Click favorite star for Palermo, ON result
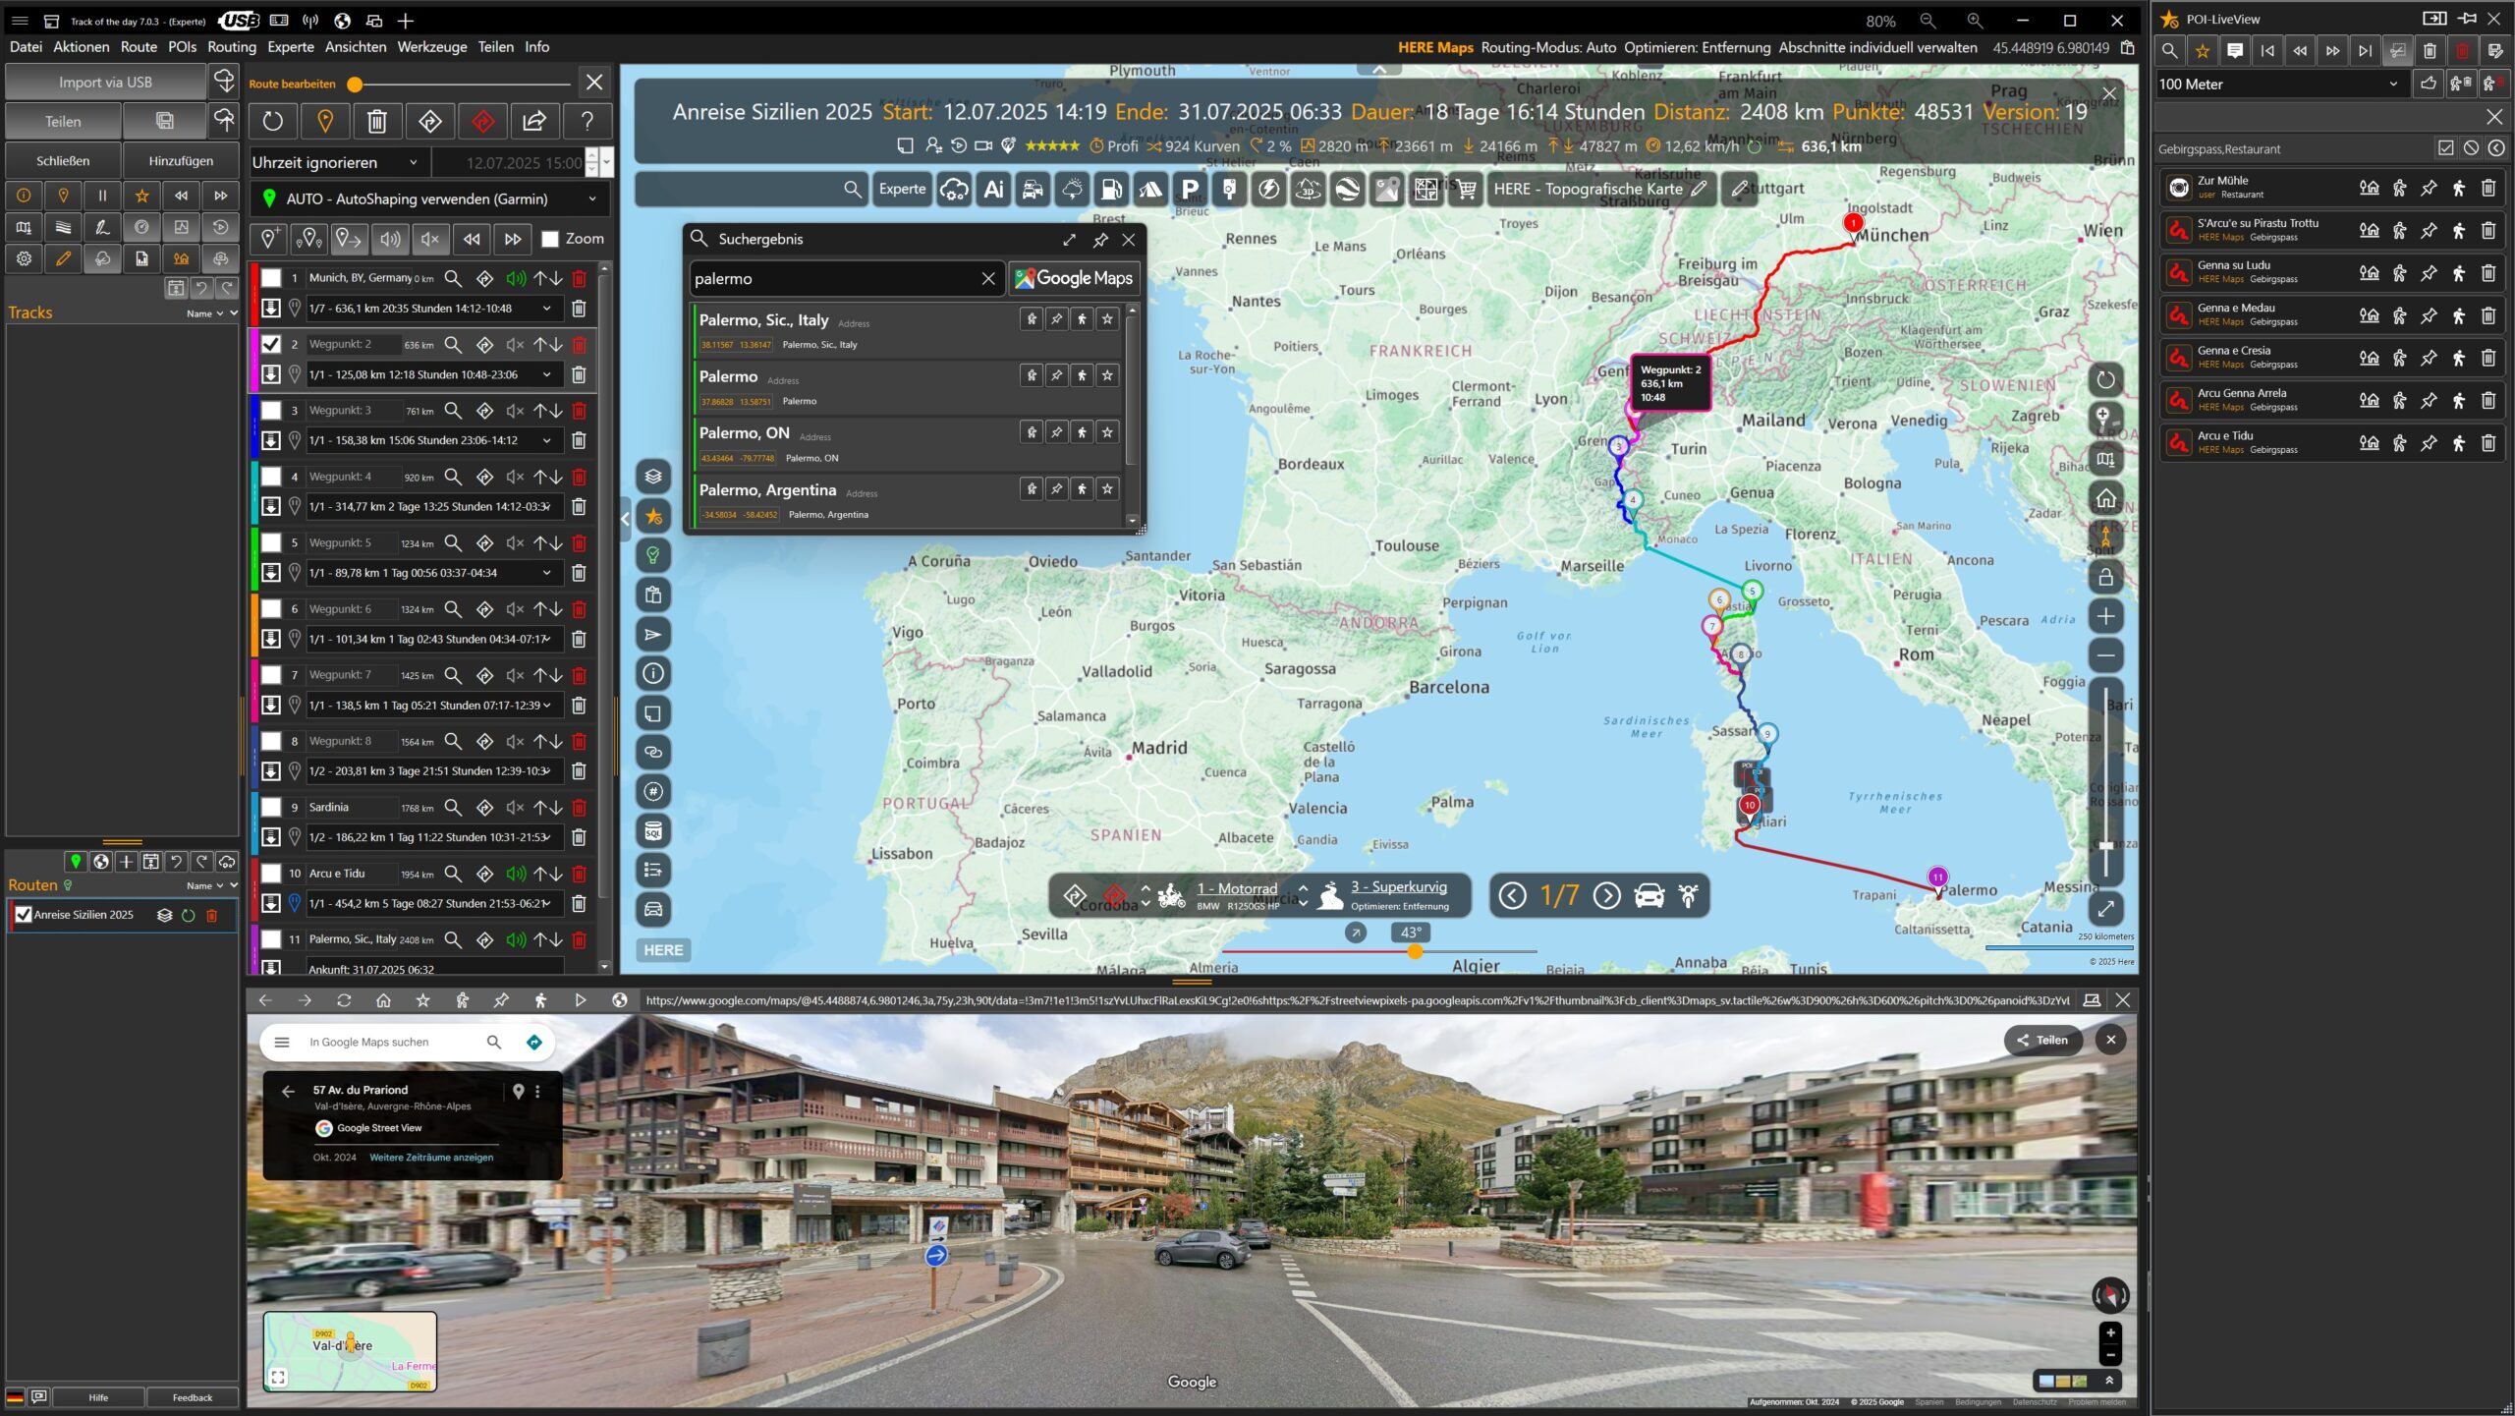Image resolution: width=2515 pixels, height=1416 pixels. [x=1108, y=431]
